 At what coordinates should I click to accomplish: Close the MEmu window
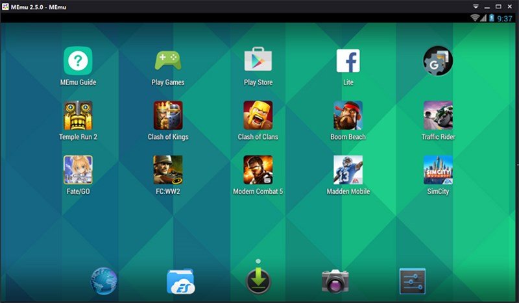click(x=510, y=6)
